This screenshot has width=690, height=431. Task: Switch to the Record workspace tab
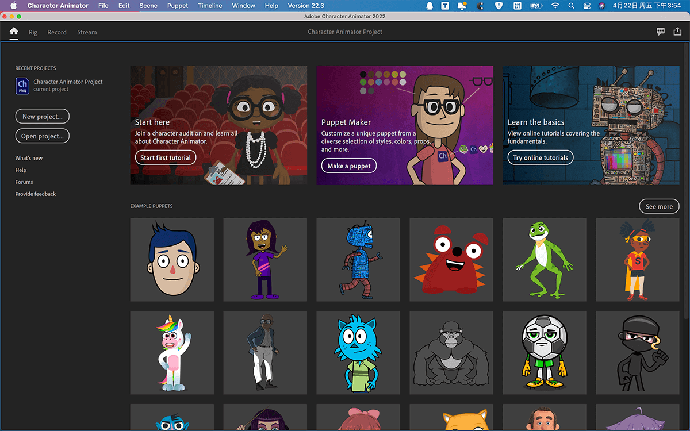click(57, 32)
